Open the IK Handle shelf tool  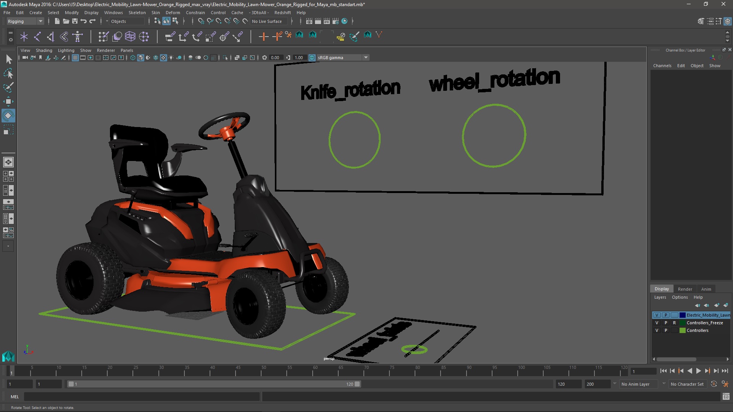51,37
